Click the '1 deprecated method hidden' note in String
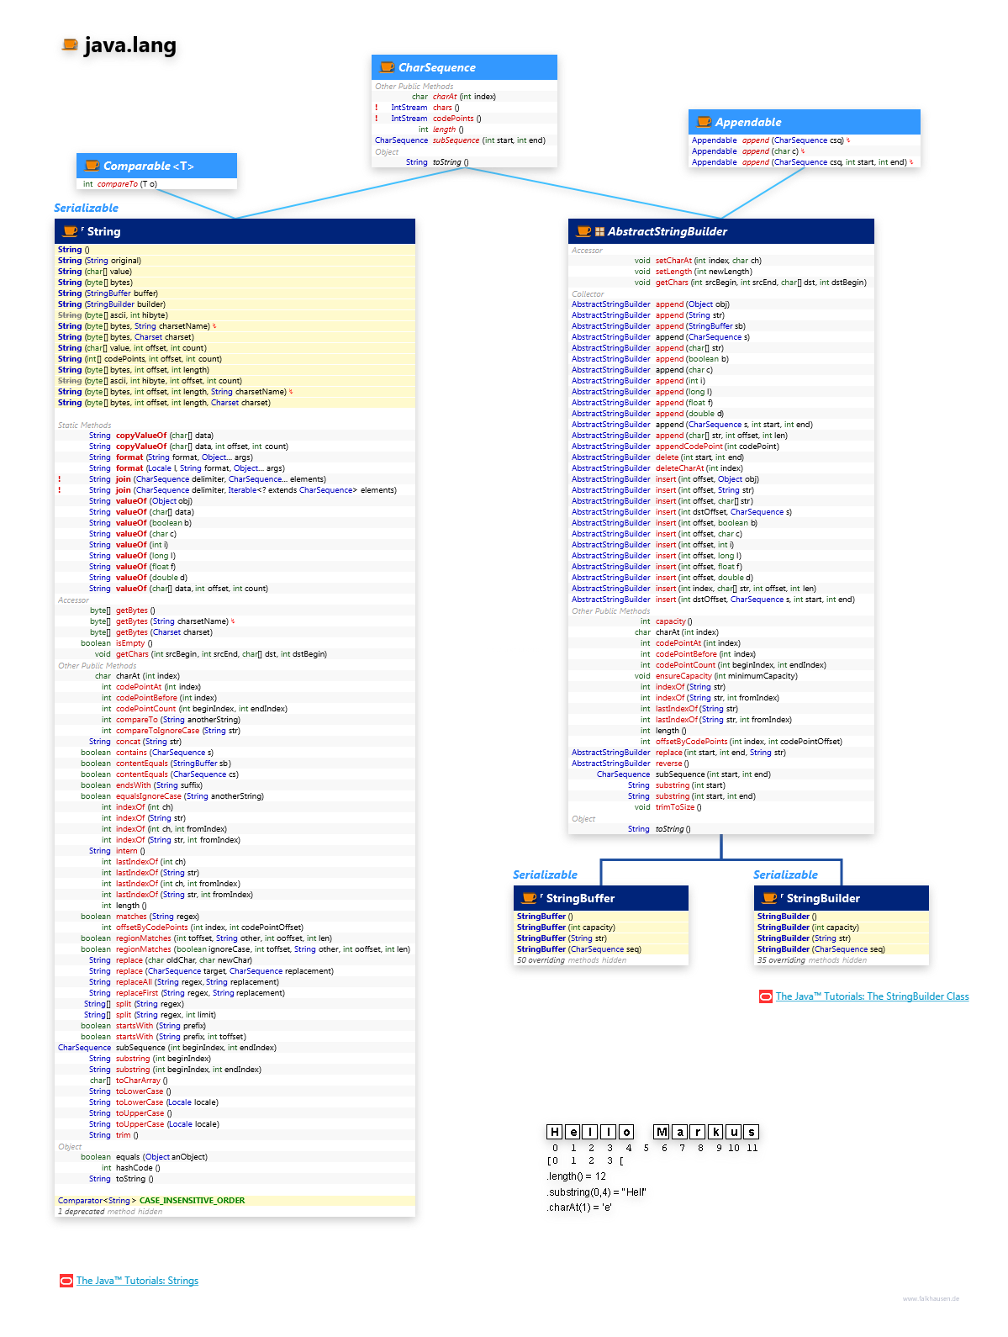Screen dimensions: 1008x1337 click(x=110, y=1212)
